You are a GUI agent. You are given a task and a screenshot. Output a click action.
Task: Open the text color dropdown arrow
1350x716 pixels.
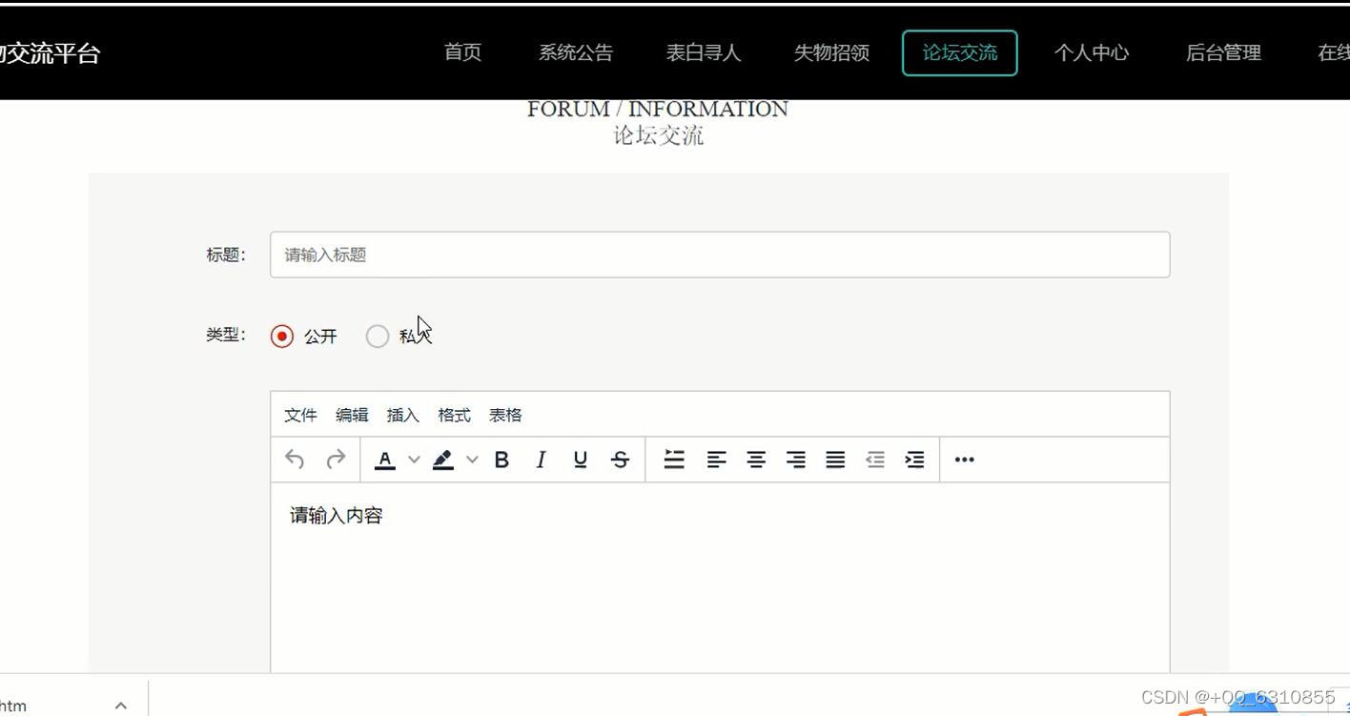(414, 460)
